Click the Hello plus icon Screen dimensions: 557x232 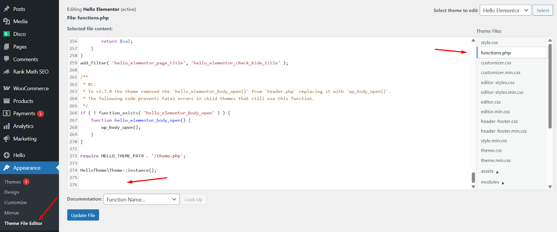coord(7,155)
